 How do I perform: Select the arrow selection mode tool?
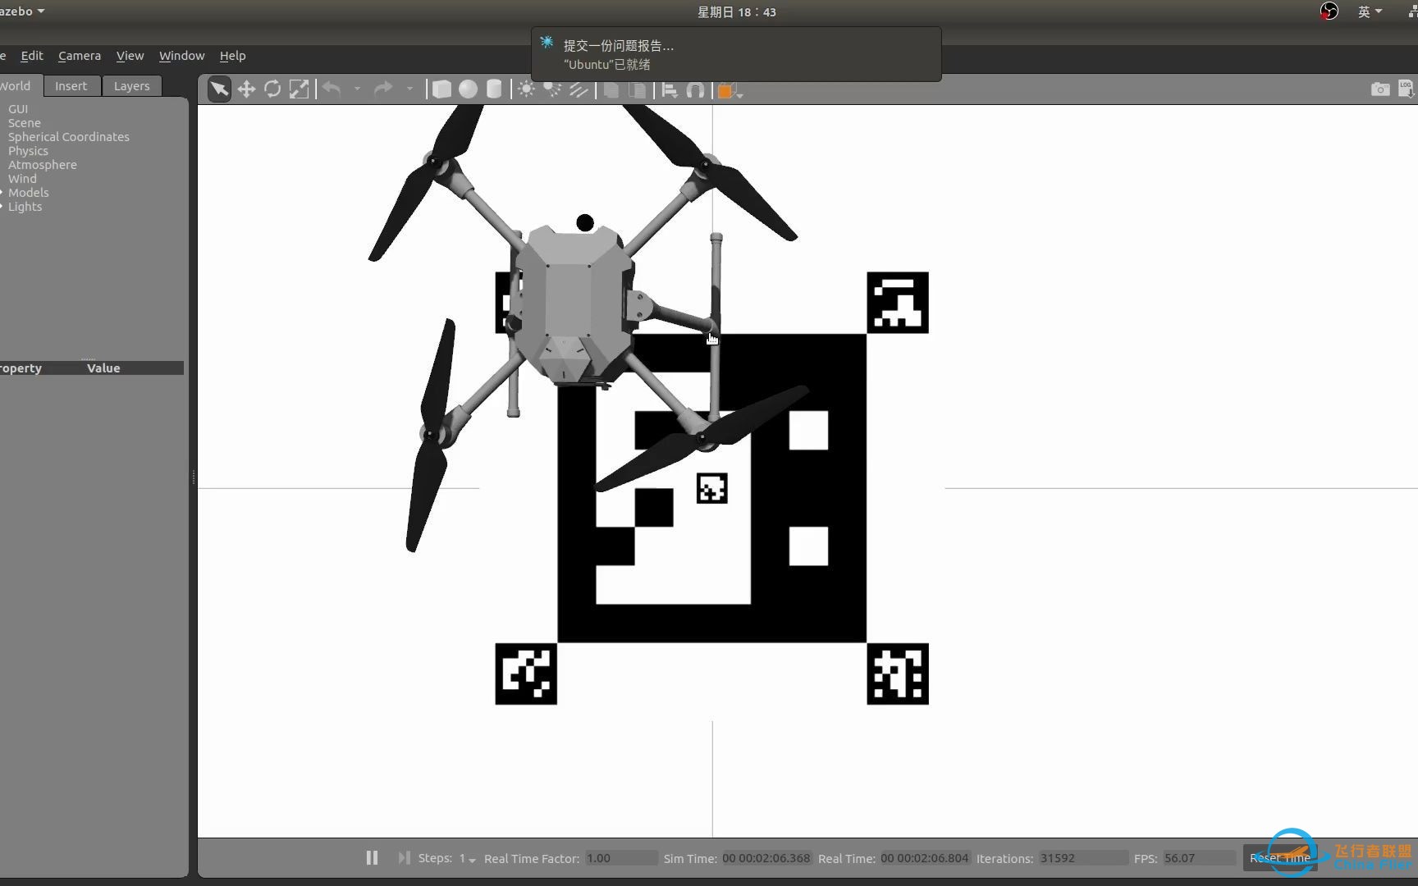(x=219, y=89)
